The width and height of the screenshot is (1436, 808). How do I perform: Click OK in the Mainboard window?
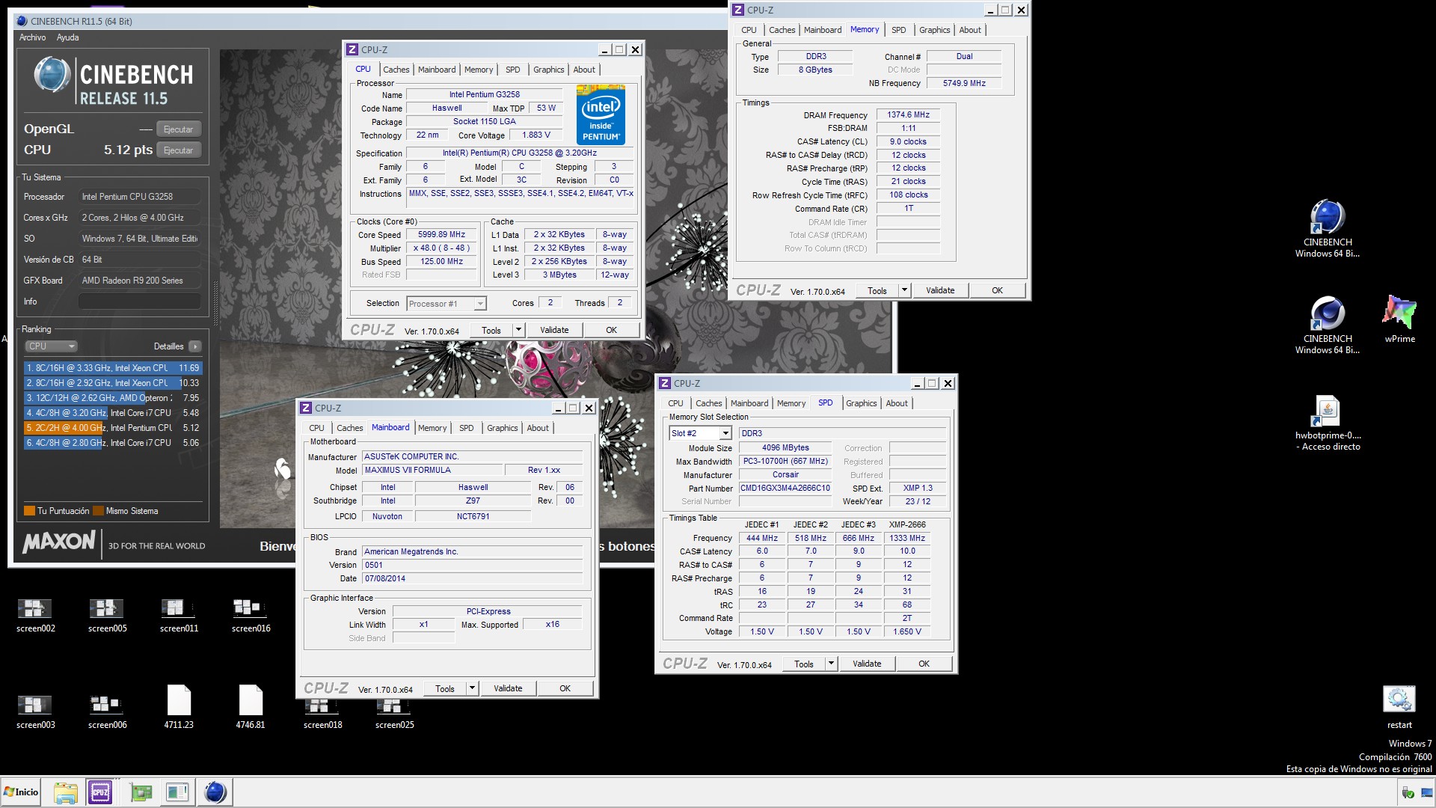click(x=565, y=688)
